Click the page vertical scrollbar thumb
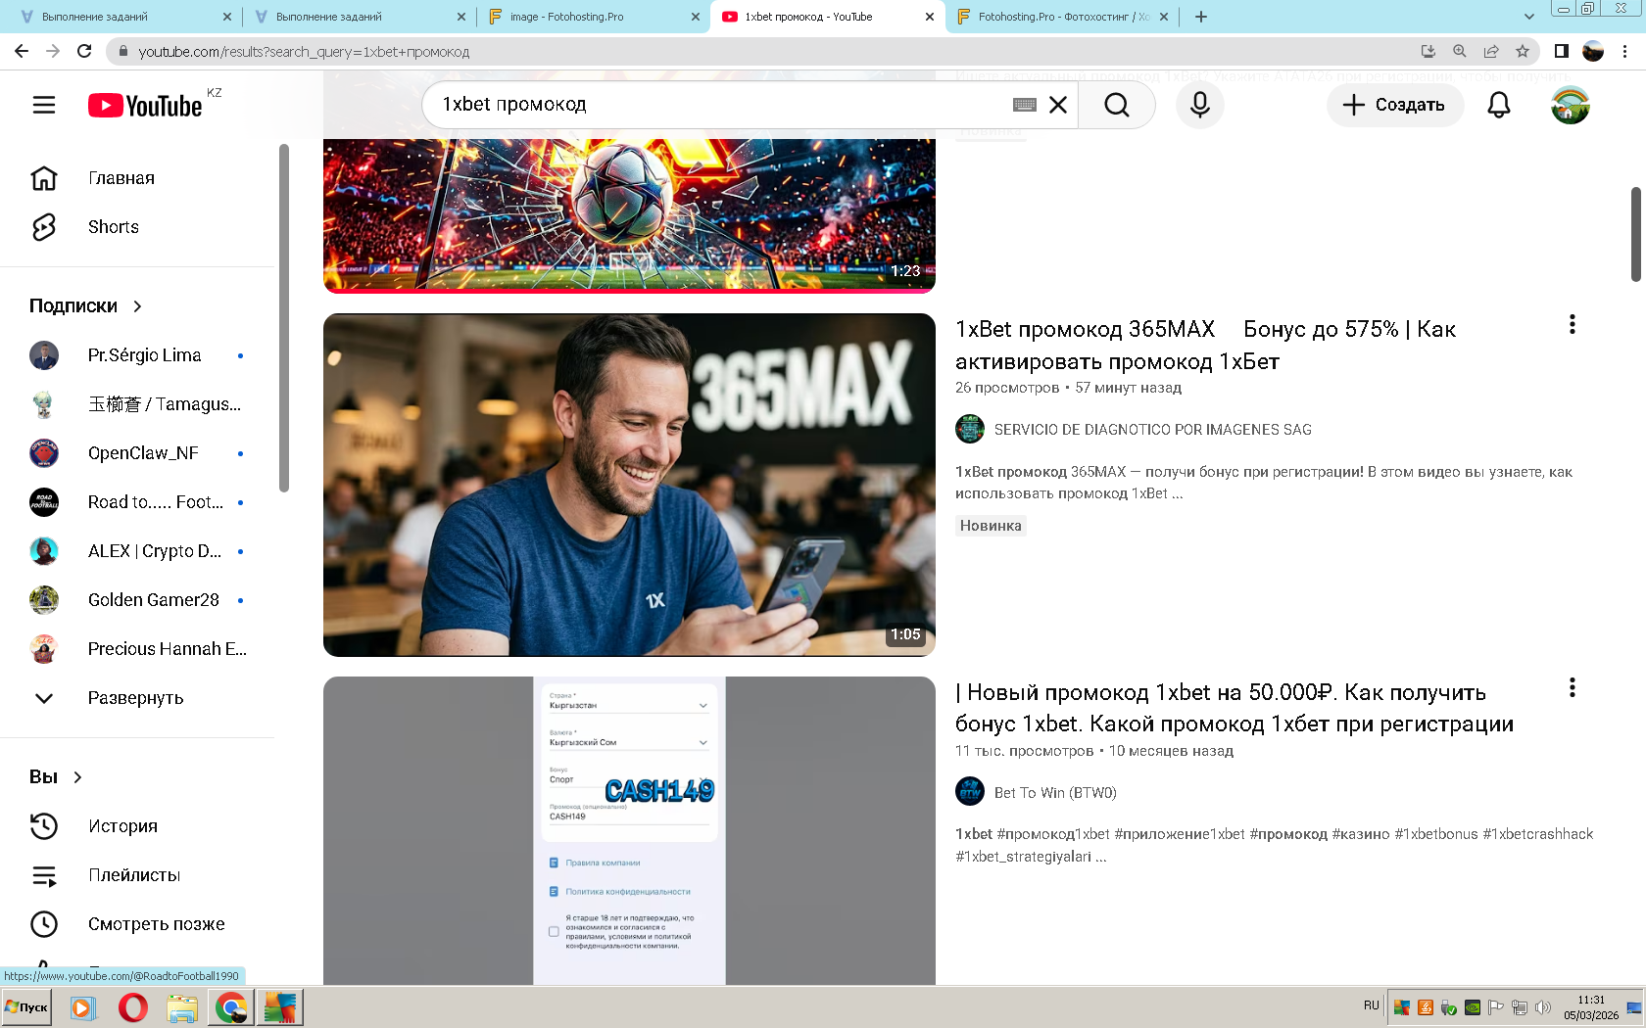 (1635, 233)
